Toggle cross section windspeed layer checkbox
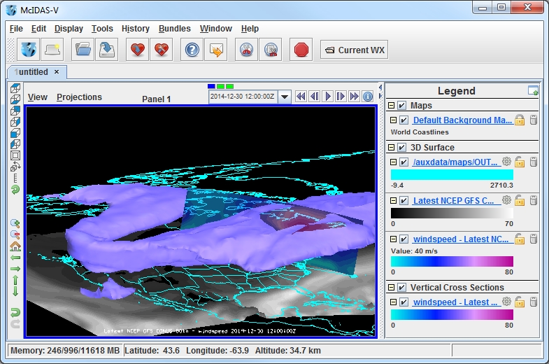 click(404, 302)
